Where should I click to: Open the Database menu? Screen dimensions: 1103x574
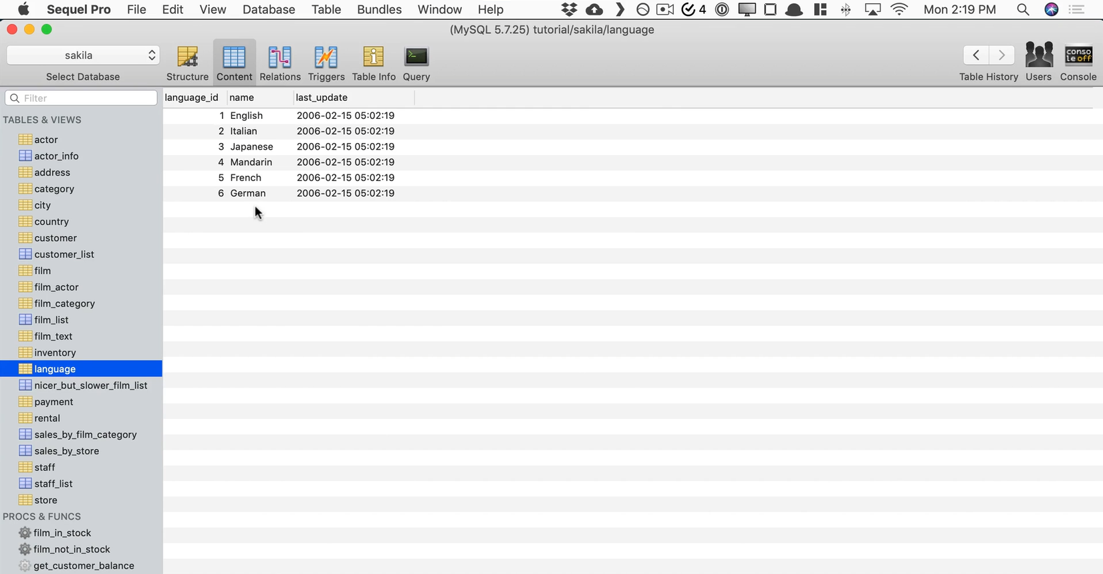(x=269, y=9)
